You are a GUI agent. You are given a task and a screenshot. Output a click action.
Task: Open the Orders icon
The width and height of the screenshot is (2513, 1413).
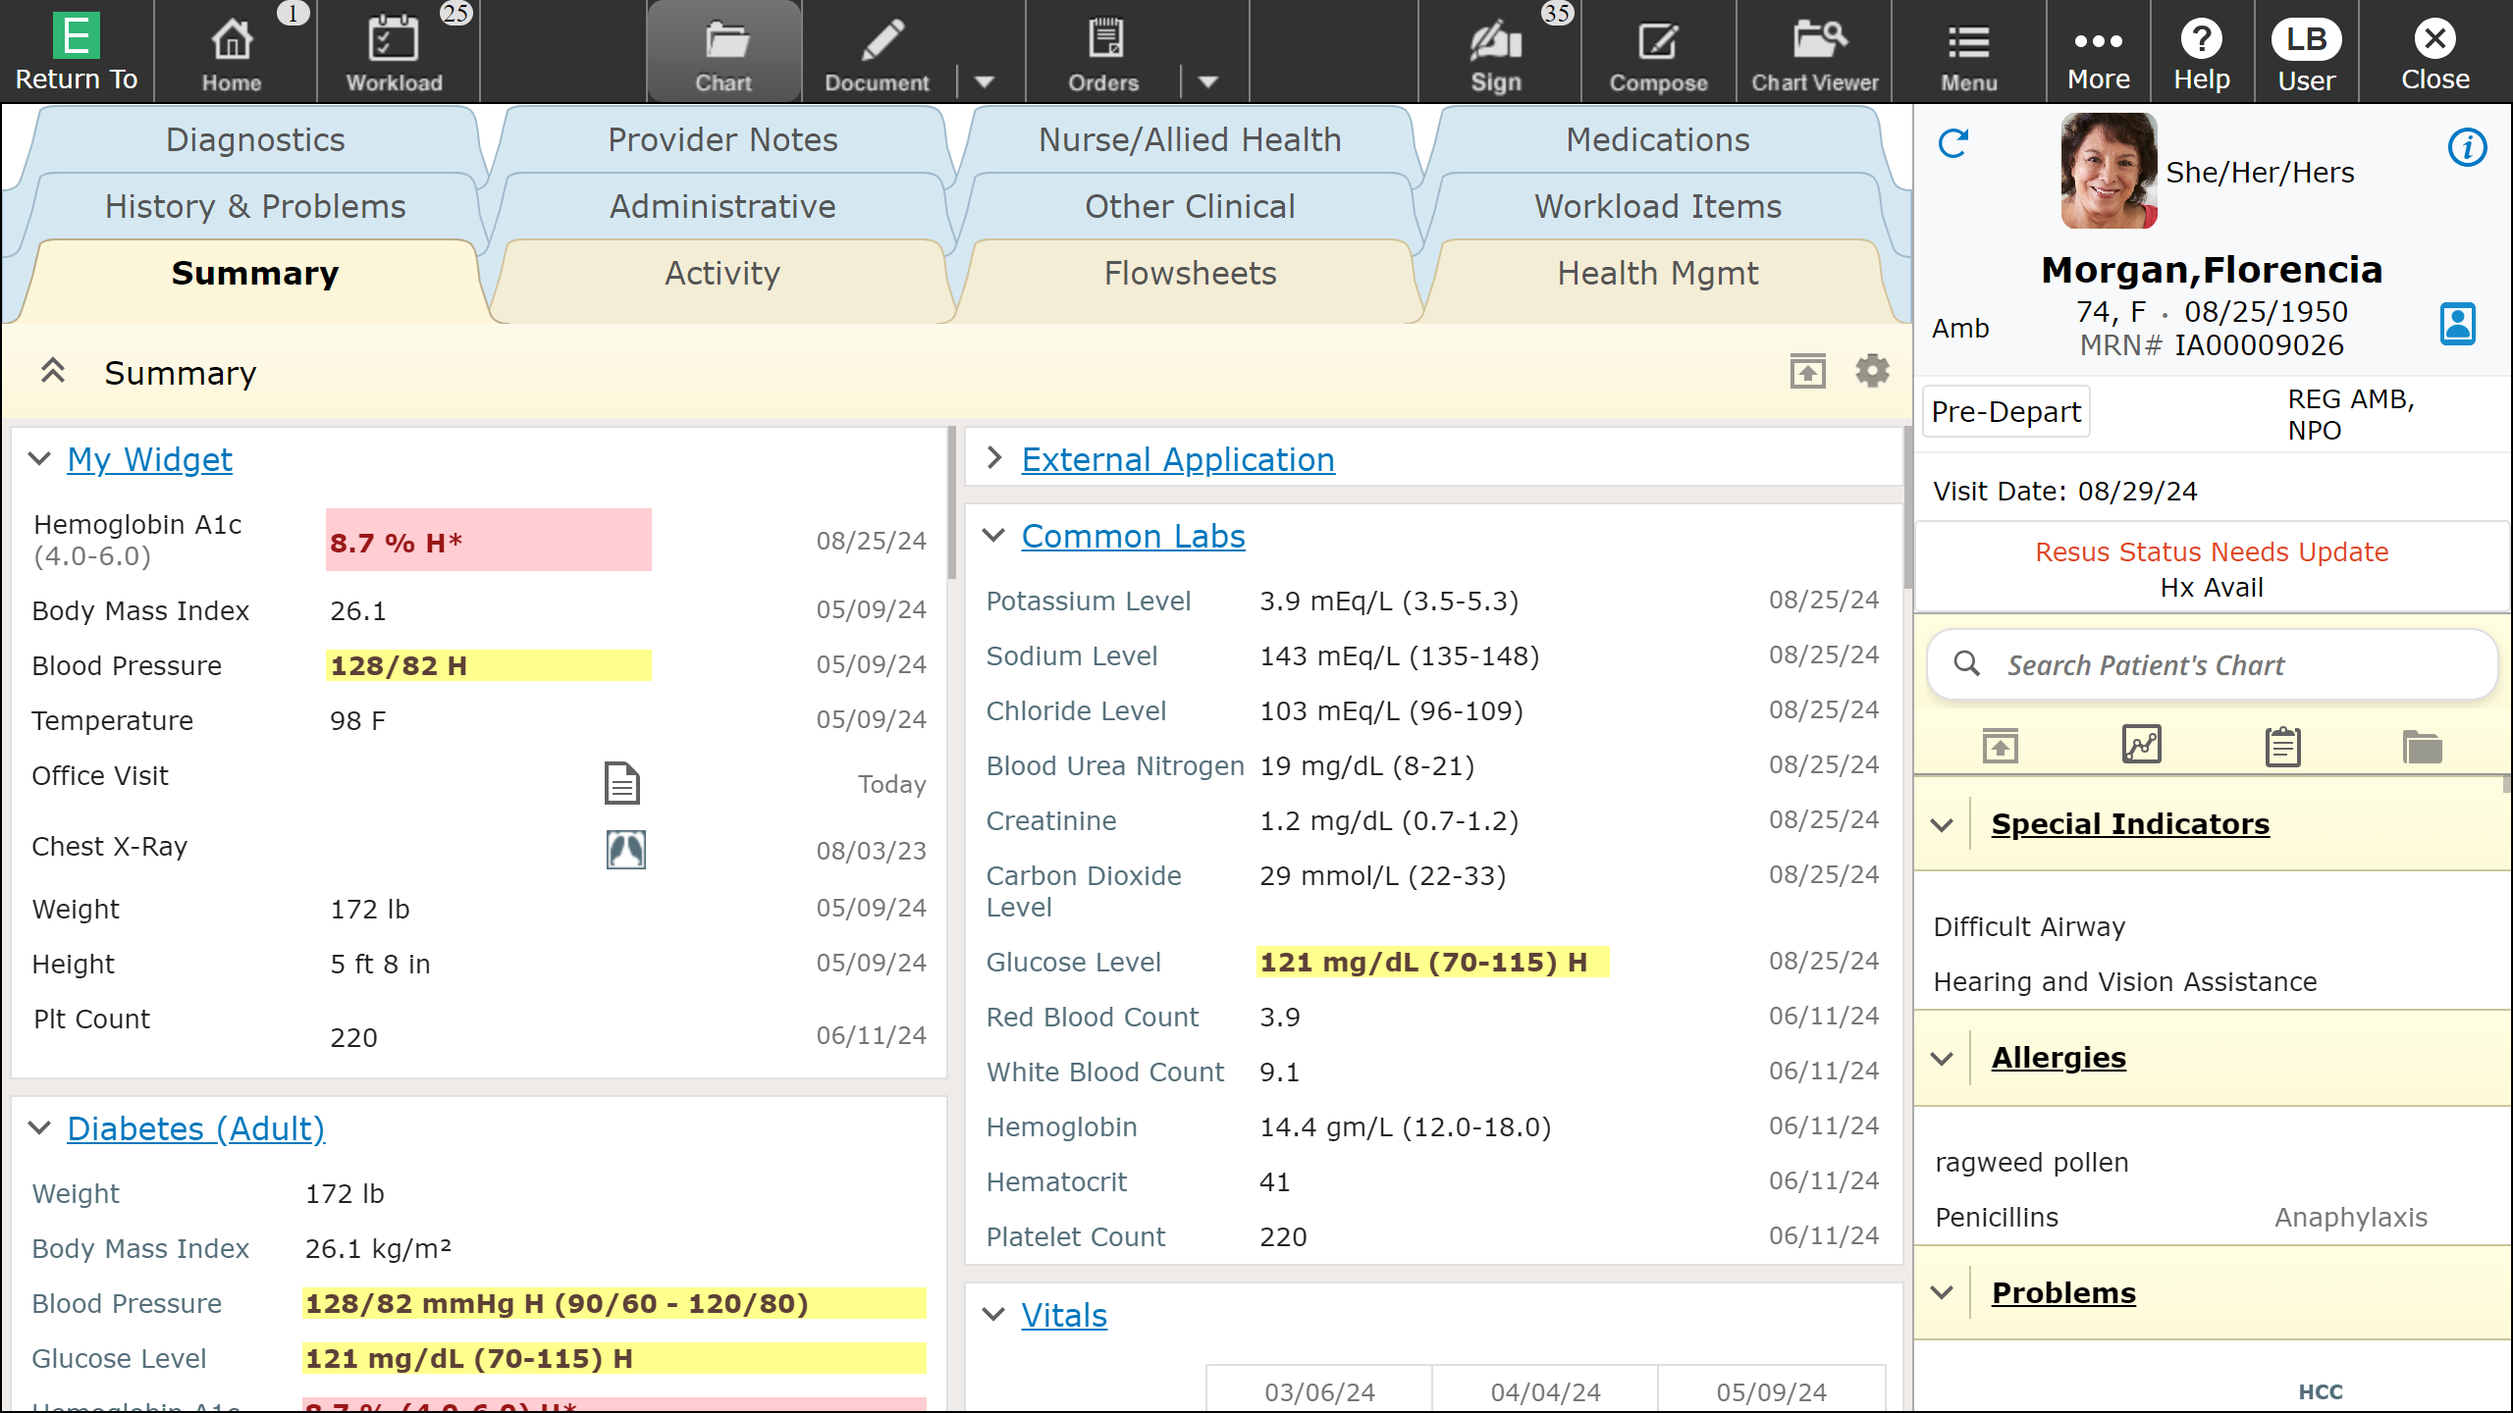click(1104, 51)
